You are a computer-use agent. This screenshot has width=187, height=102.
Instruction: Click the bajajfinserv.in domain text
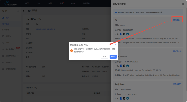coord(125,89)
